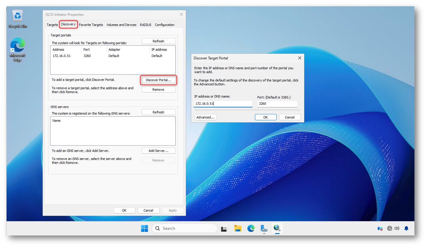Open the volume speaker tray icon
The height and width of the screenshot is (248, 427).
(397, 228)
